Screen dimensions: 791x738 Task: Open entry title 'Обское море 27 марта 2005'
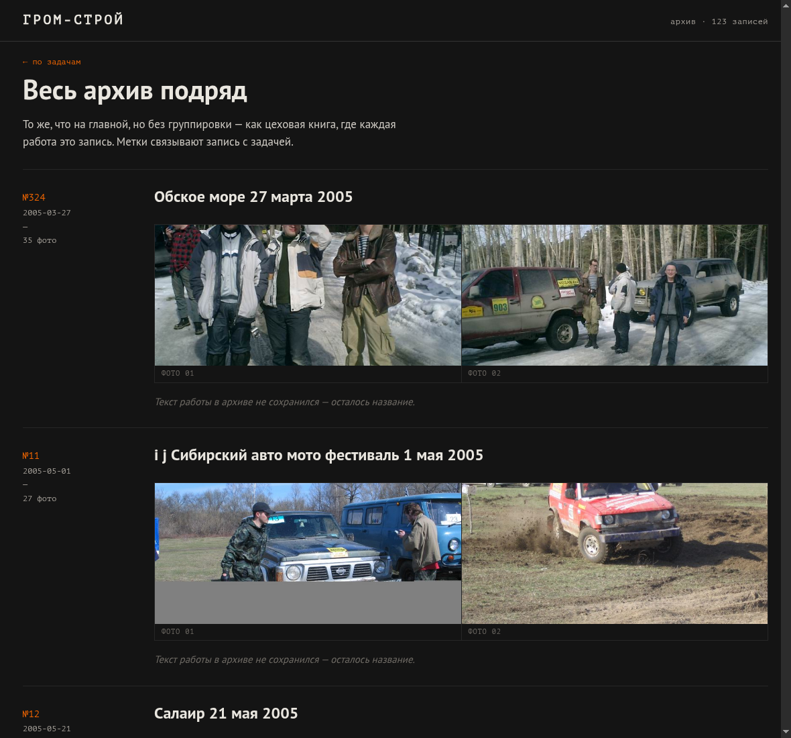(x=253, y=197)
